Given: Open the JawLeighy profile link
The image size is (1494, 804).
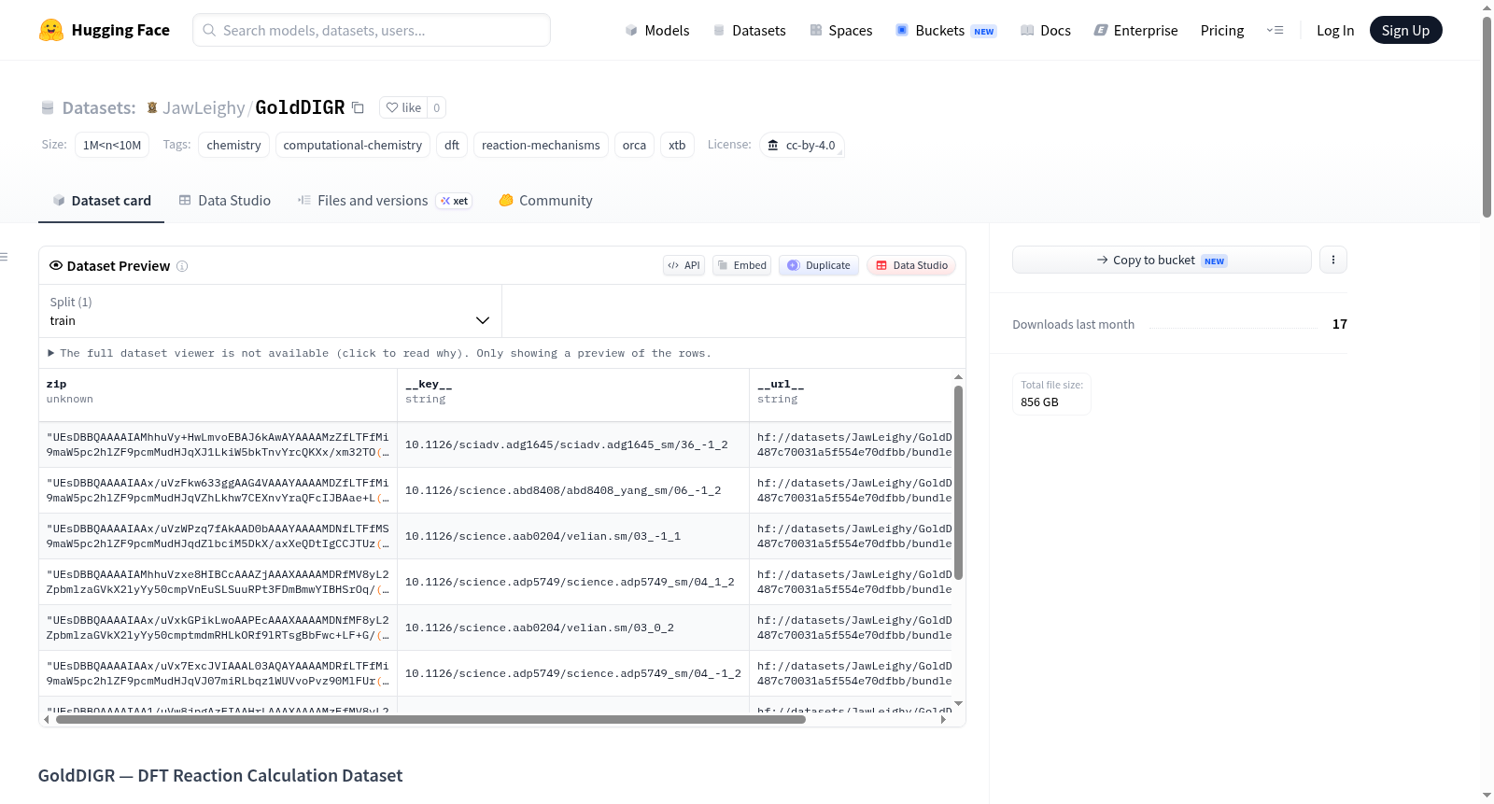Looking at the screenshot, I should [204, 107].
